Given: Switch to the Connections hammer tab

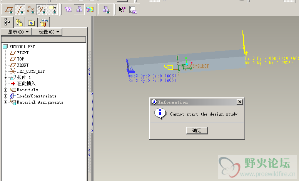Looking at the screenshot, I should [x=44, y=23].
